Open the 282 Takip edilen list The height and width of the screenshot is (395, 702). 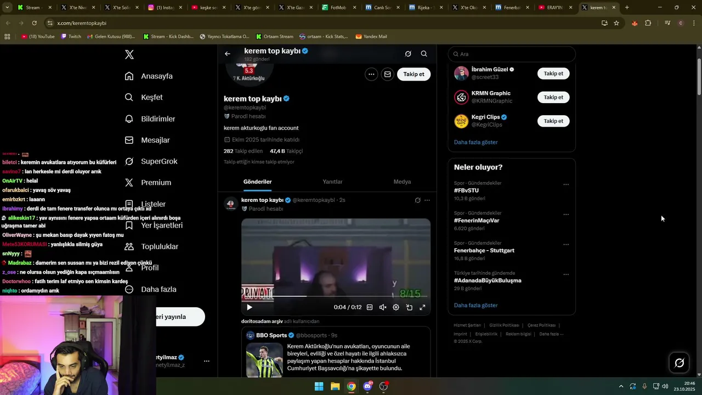(x=244, y=151)
